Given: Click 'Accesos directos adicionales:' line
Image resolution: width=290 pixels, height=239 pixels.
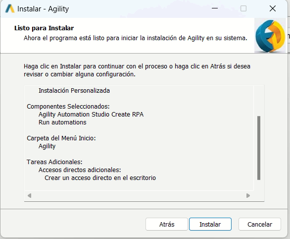Looking at the screenshot, I should [80, 170].
